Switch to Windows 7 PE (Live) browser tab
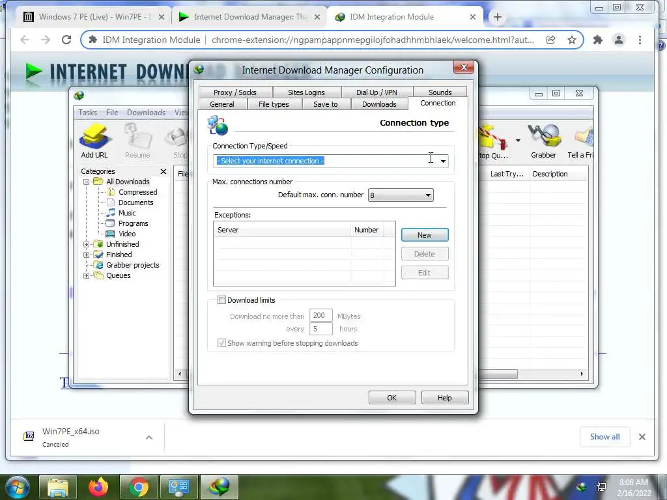Image resolution: width=667 pixels, height=500 pixels. click(94, 17)
